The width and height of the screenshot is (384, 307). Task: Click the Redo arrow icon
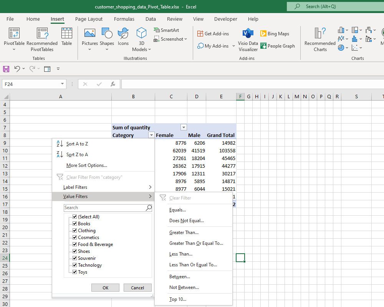32,69
